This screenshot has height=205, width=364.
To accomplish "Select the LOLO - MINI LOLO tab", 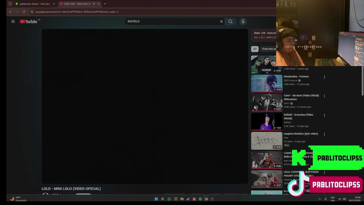I will pos(77,4).
